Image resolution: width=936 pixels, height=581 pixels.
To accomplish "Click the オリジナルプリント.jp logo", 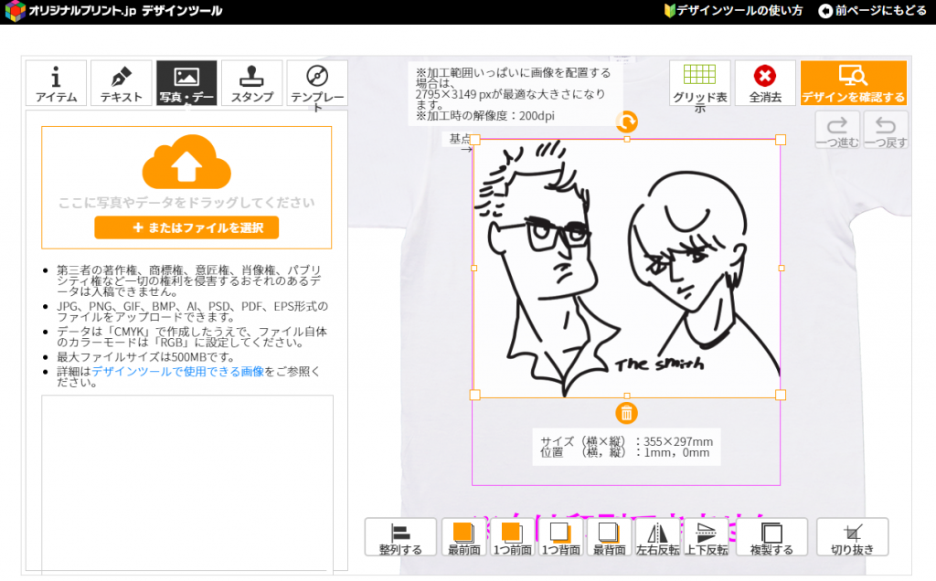I will click(113, 11).
